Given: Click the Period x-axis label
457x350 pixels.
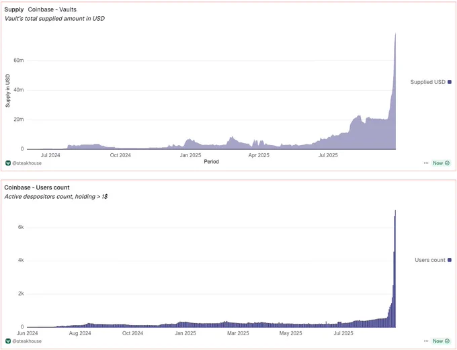Looking at the screenshot, I should pyautogui.click(x=211, y=162).
